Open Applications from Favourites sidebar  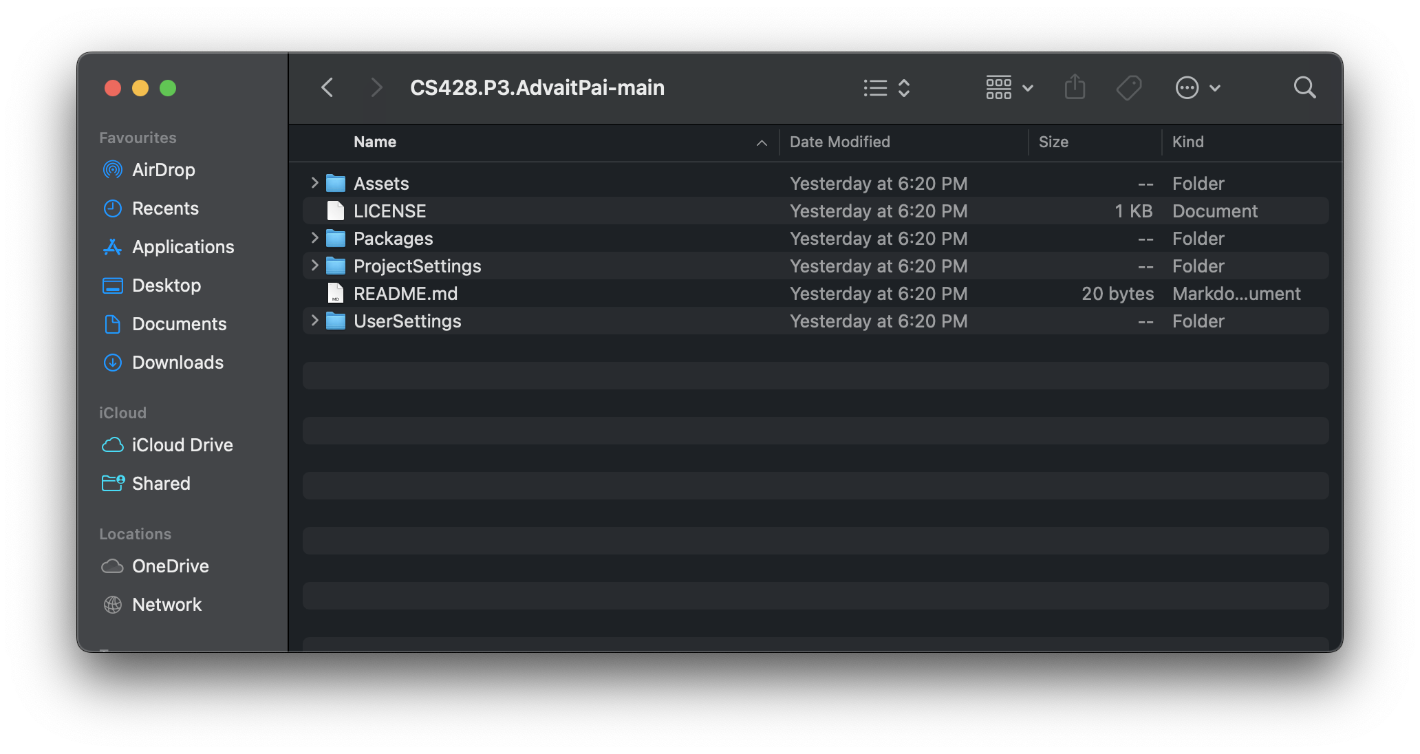[x=182, y=247]
